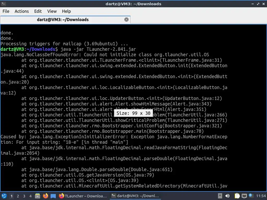This screenshot has width=267, height=200.
Task: Click the 'OS.getJavaVersion(OS.java:79)' line
Action: coord(88,175)
